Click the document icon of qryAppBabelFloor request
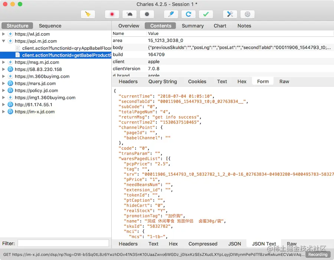The height and width of the screenshot is (260, 334). tap(18, 48)
